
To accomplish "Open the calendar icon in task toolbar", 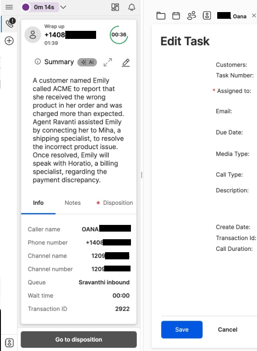I will click(176, 16).
